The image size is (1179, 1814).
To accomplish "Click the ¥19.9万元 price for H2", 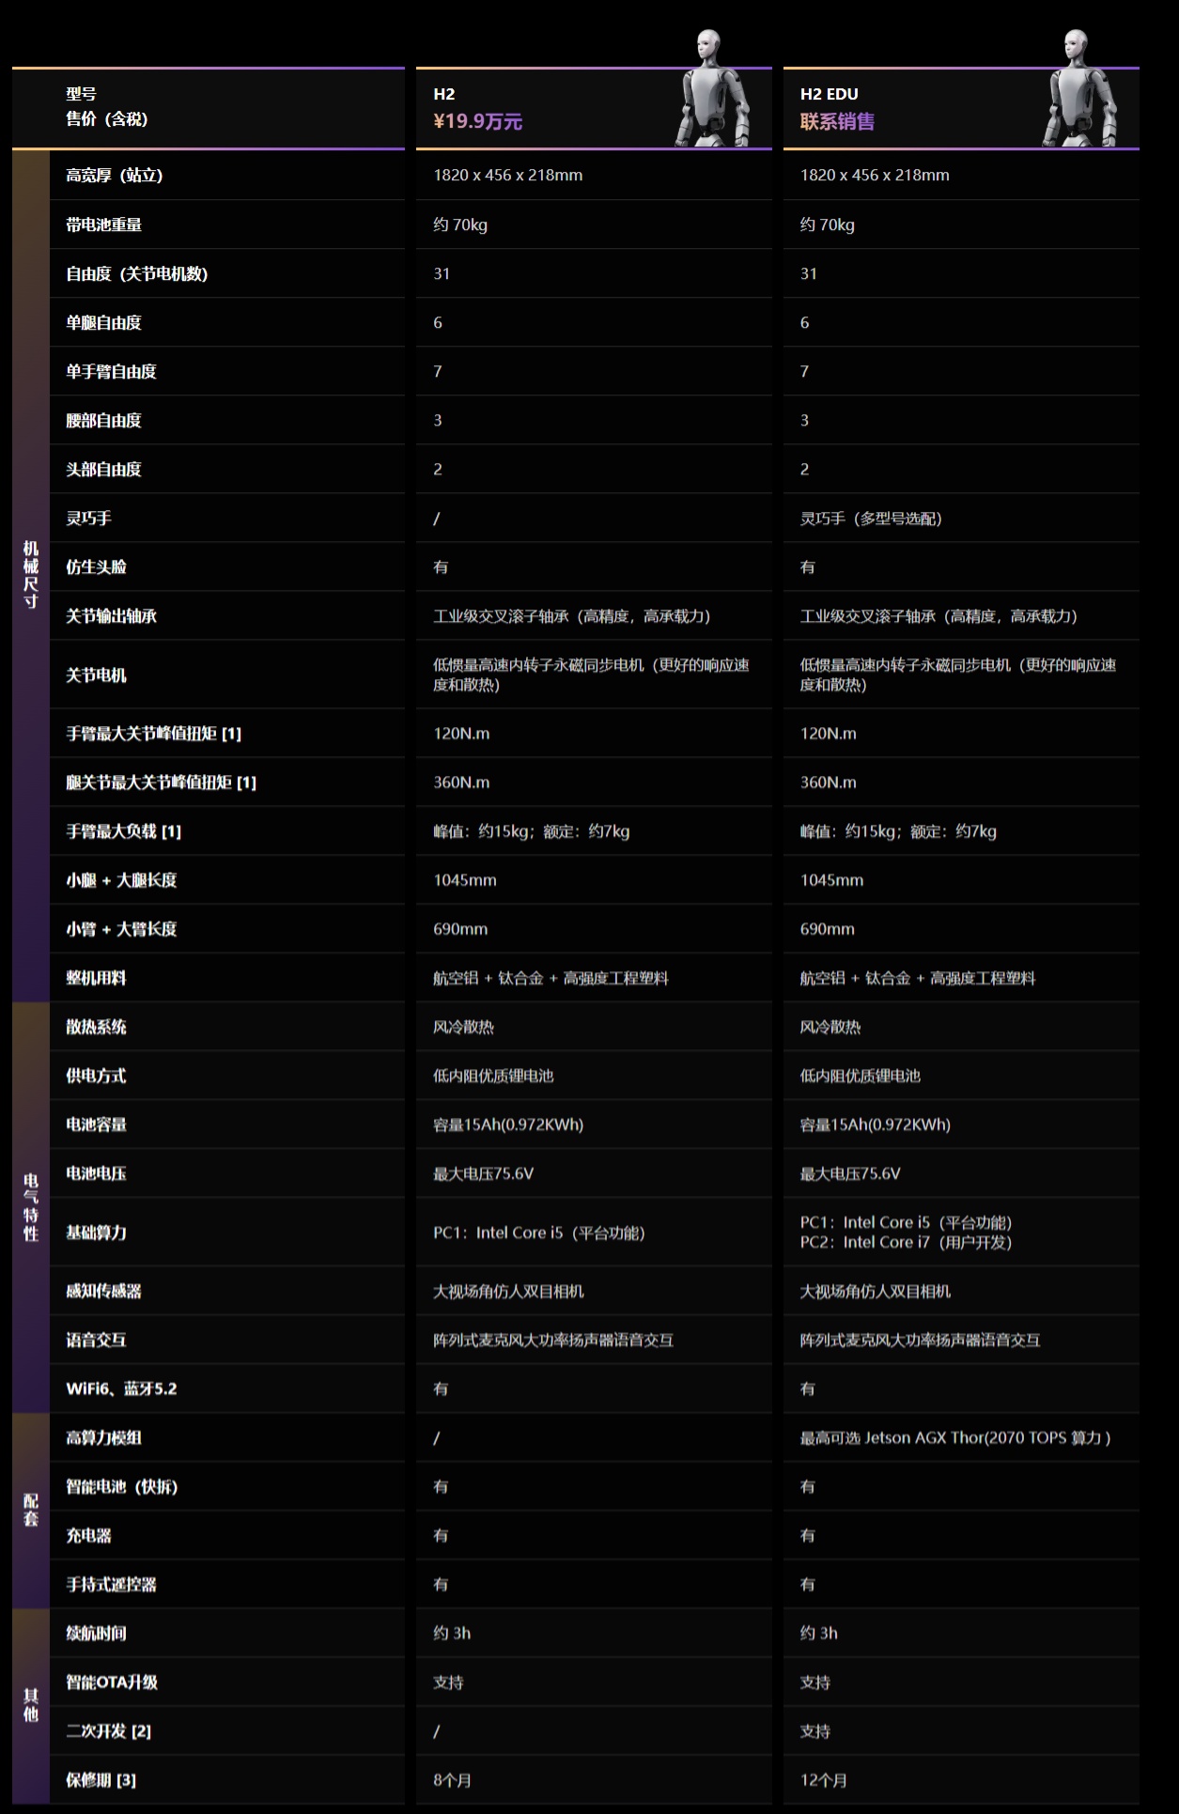I will tap(477, 121).
